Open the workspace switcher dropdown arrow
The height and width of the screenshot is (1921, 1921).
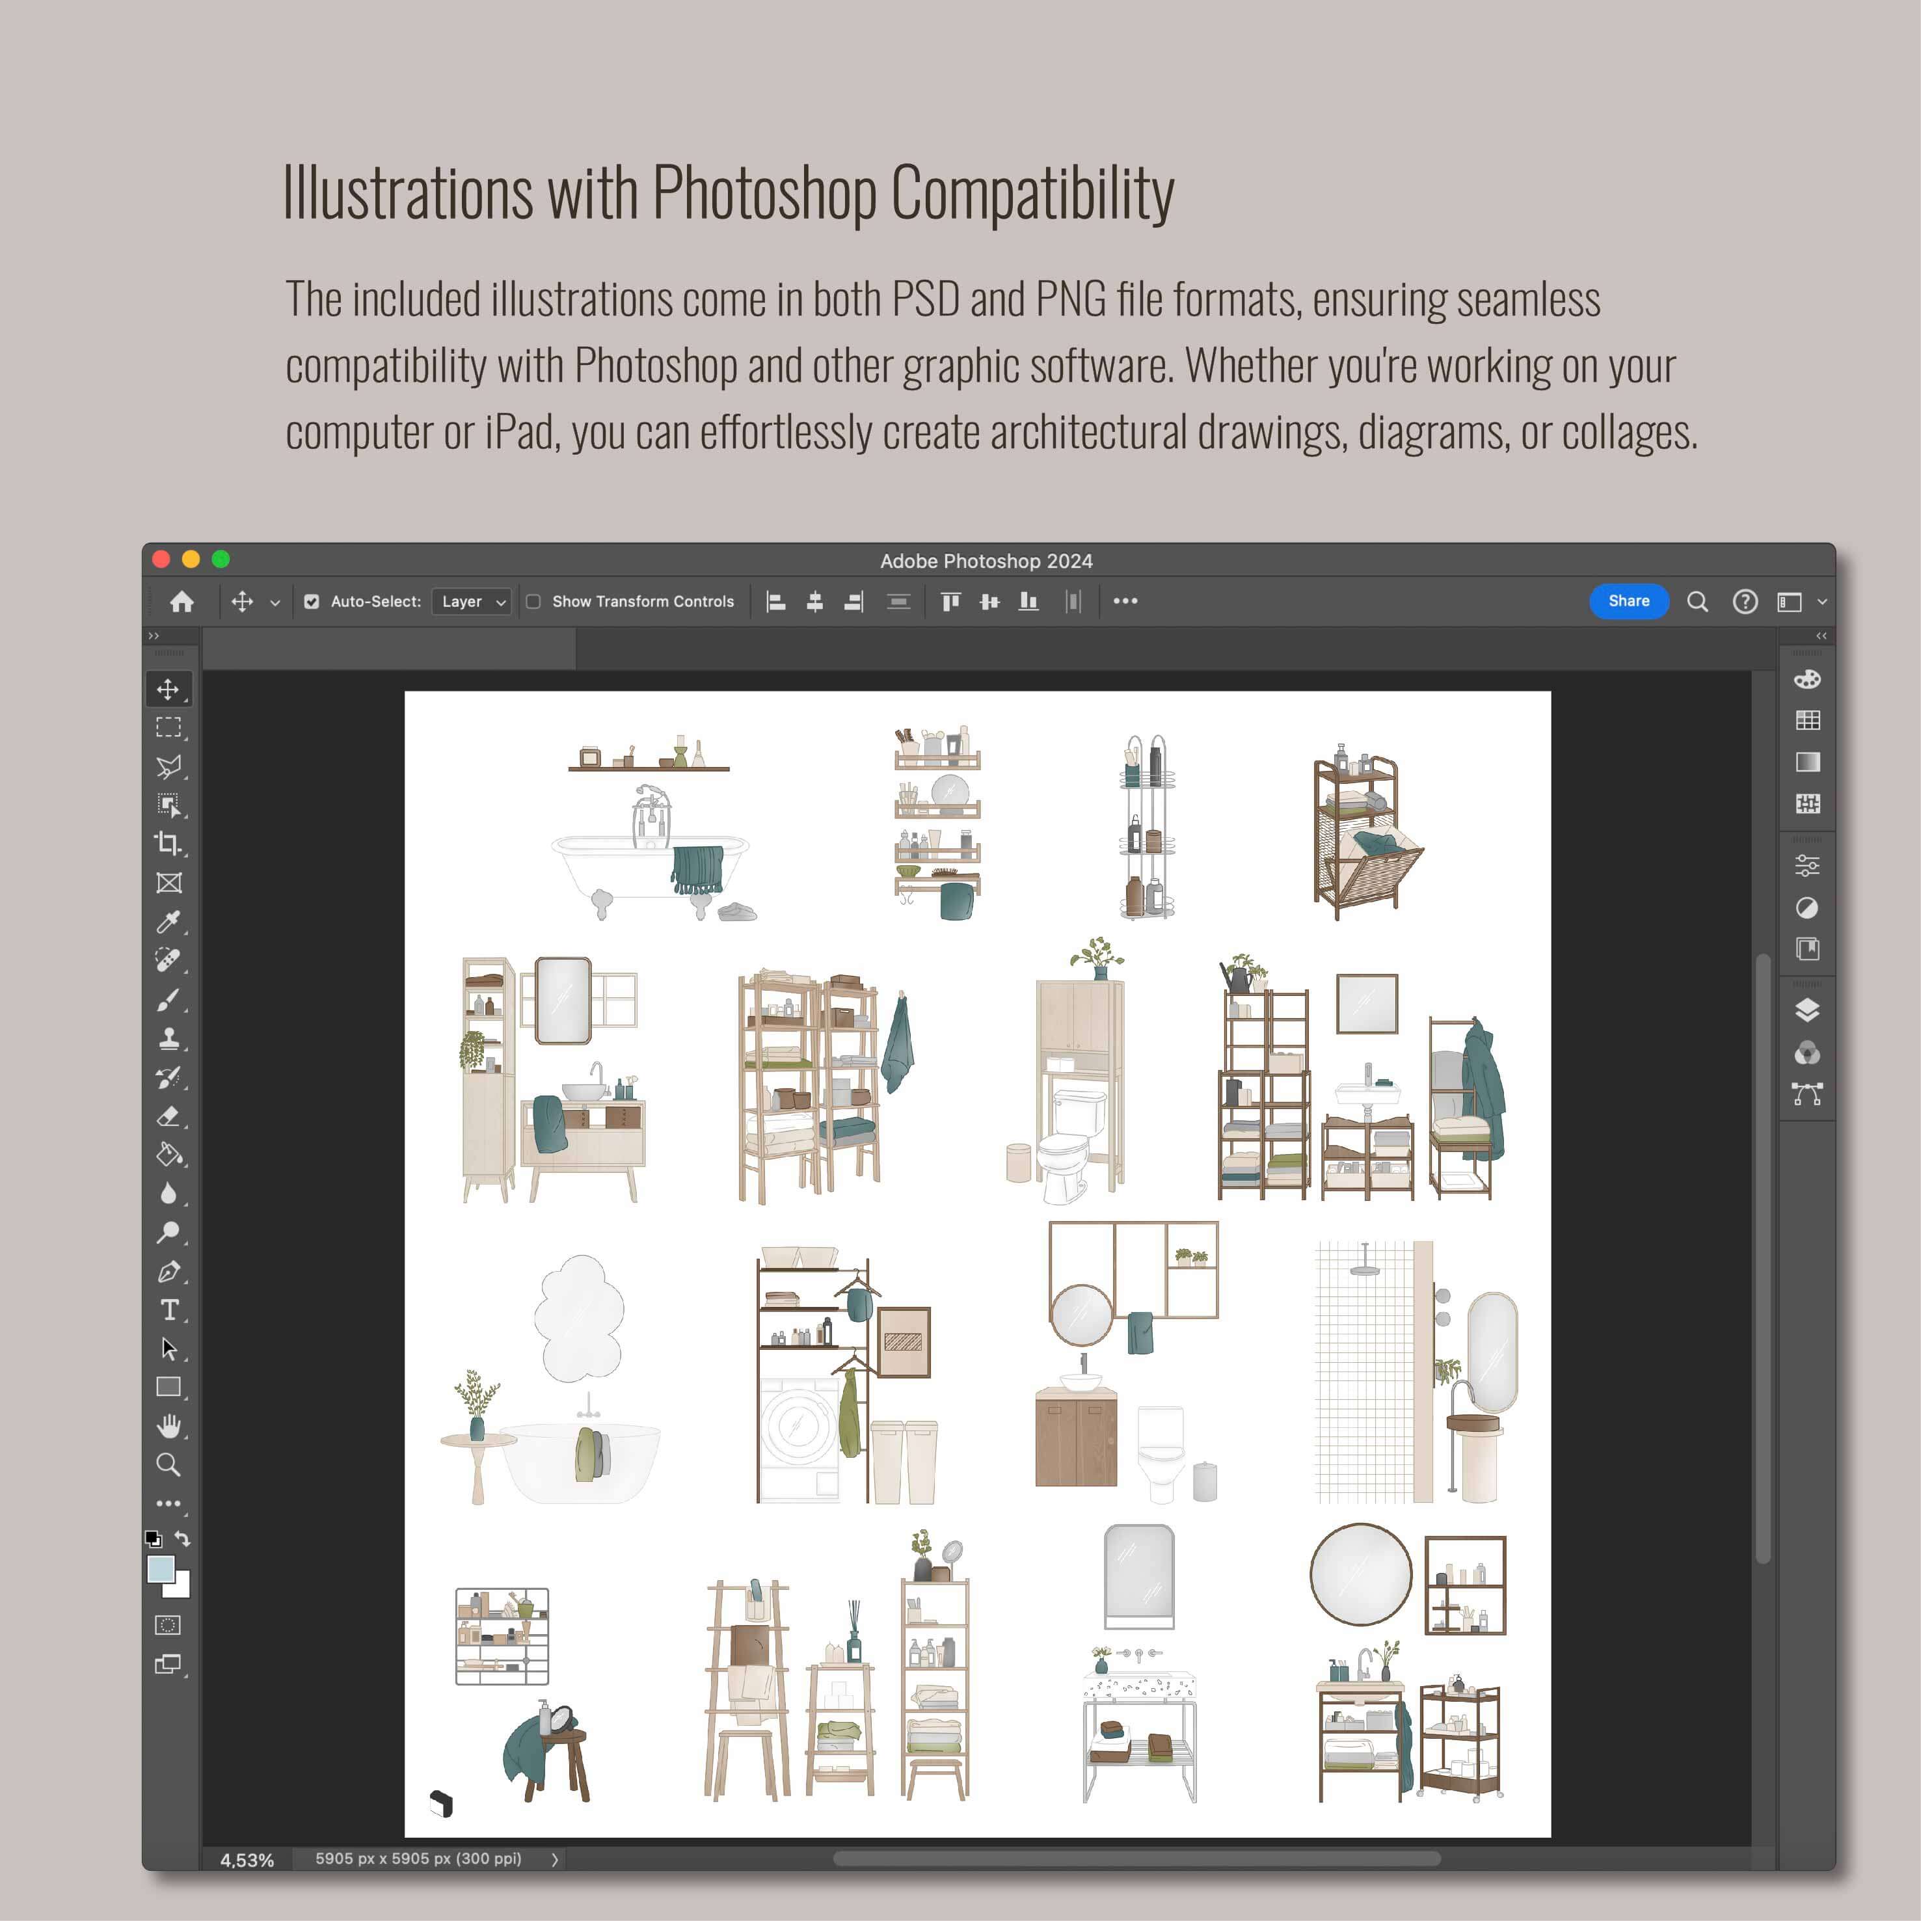click(1821, 602)
